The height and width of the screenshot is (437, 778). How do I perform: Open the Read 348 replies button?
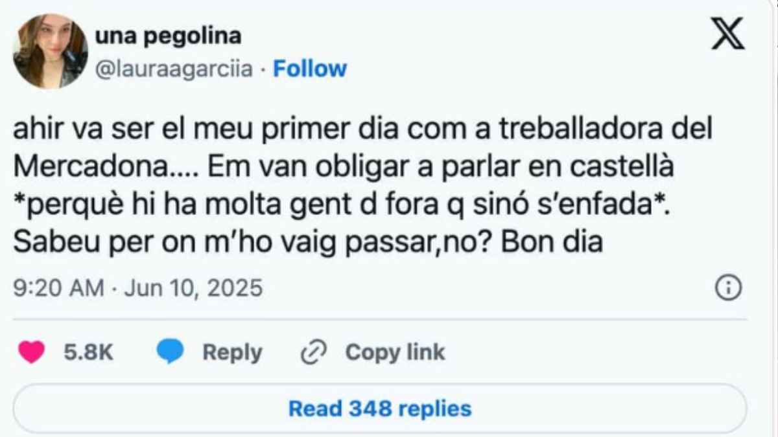click(x=380, y=409)
